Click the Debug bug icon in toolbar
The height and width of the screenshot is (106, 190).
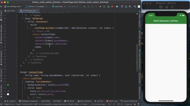88,6
